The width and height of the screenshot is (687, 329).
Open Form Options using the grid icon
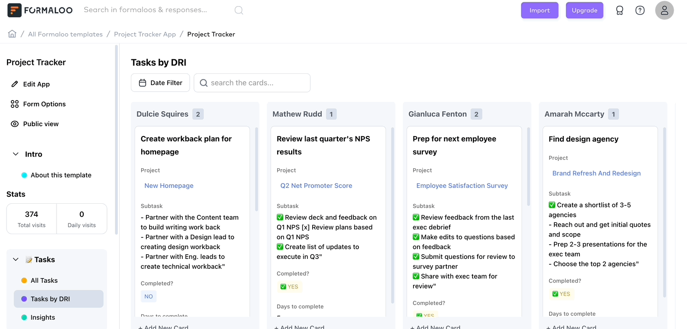pyautogui.click(x=15, y=104)
